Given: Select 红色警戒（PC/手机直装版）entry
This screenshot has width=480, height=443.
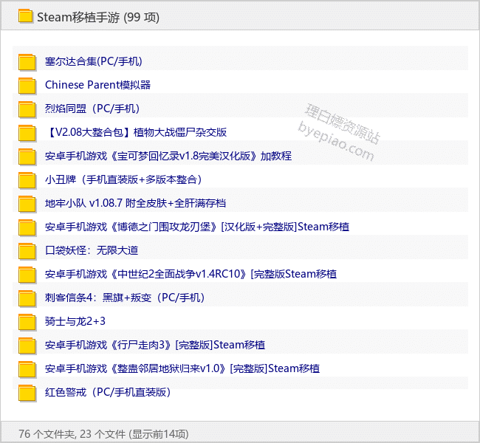Looking at the screenshot, I should 108,392.
